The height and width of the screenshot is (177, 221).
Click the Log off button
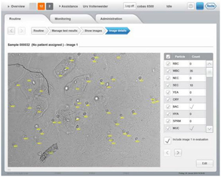click(130, 6)
